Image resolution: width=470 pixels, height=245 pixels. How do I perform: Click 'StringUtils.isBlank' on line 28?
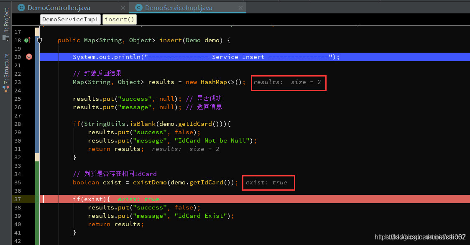(120, 124)
